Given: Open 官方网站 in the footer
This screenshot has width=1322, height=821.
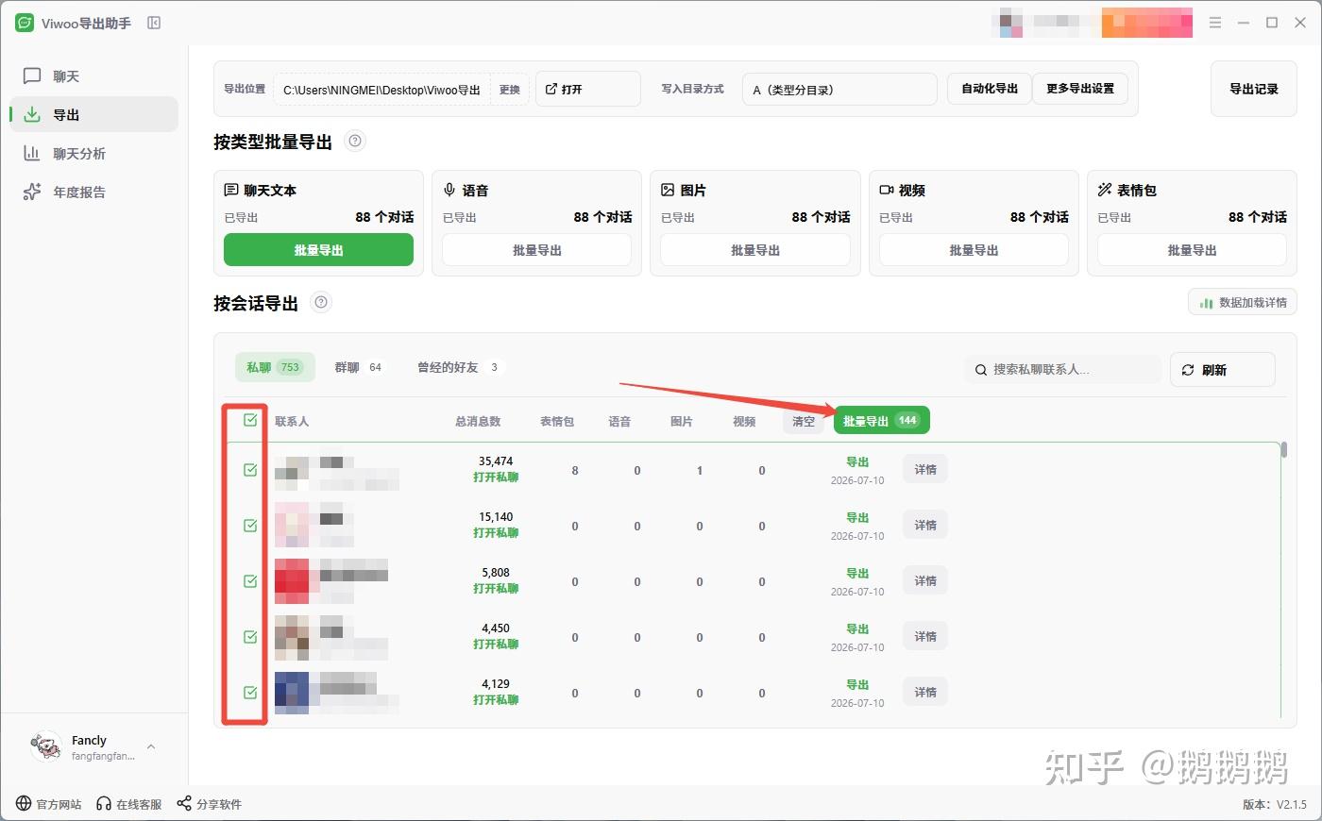Looking at the screenshot, I should pos(49,805).
